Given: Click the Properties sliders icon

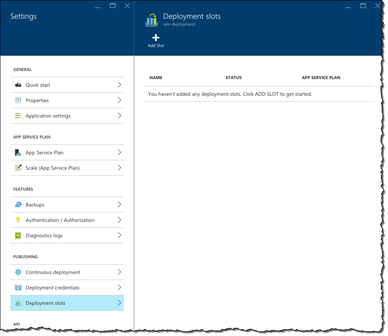Looking at the screenshot, I should (x=18, y=100).
